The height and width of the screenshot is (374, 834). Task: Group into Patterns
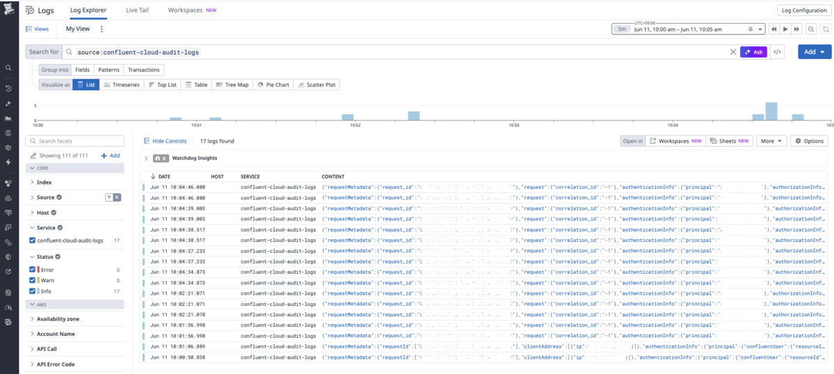(108, 70)
